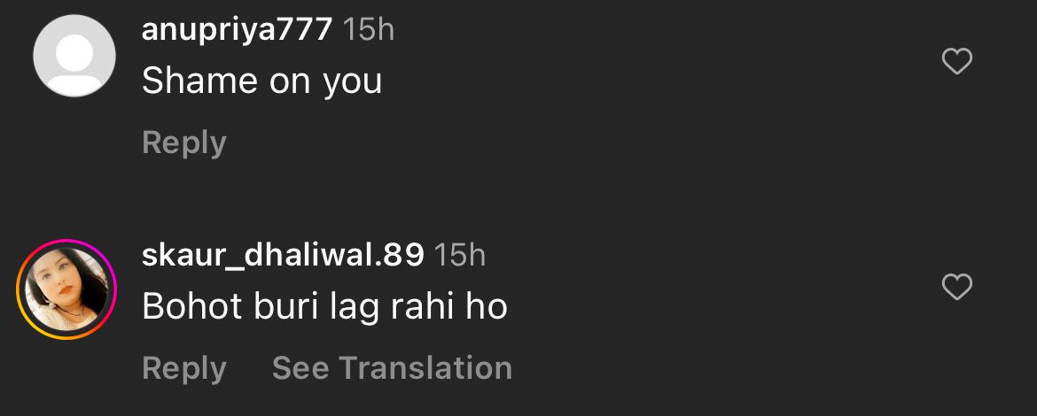The image size is (1037, 416).
Task: Open anupriya777 username profile link
Action: 237,30
